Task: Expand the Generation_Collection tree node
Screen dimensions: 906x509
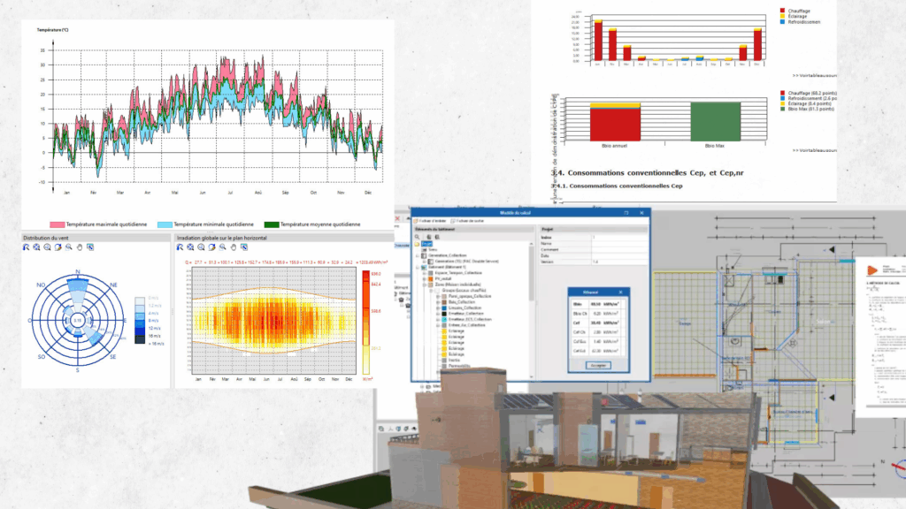Action: click(x=418, y=256)
